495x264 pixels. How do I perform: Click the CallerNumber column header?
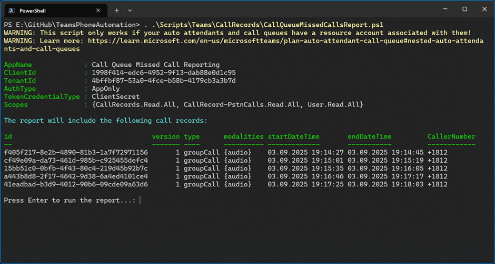451,136
